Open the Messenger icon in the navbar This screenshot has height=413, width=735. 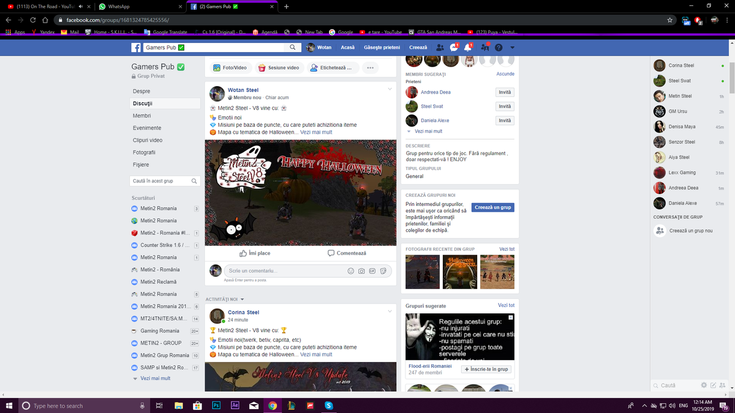[x=453, y=48]
